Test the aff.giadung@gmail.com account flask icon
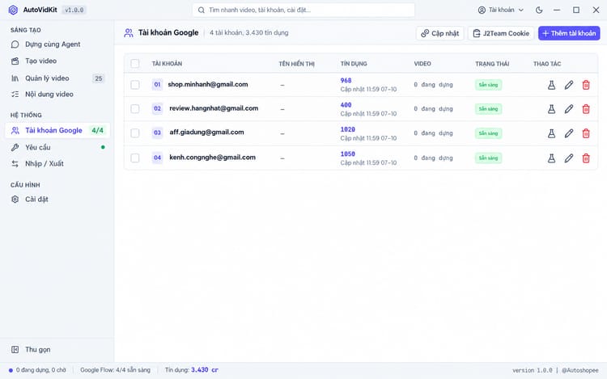The image size is (607, 379). [x=551, y=133]
